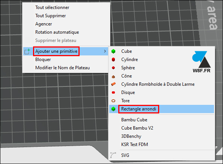Click Bloquer in the context menu
The image size is (223, 164).
tap(43, 60)
